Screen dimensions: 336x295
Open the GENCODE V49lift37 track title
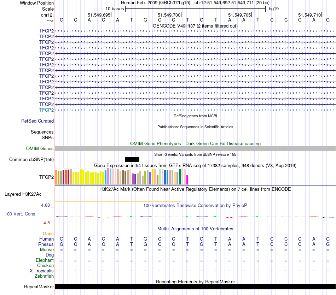195,26
